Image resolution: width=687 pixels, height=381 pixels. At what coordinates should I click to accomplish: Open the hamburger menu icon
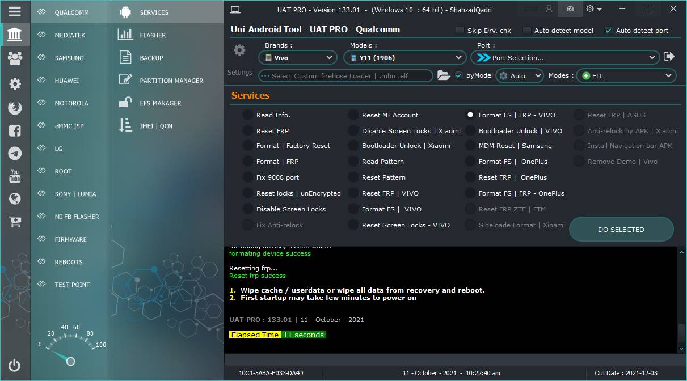point(15,11)
